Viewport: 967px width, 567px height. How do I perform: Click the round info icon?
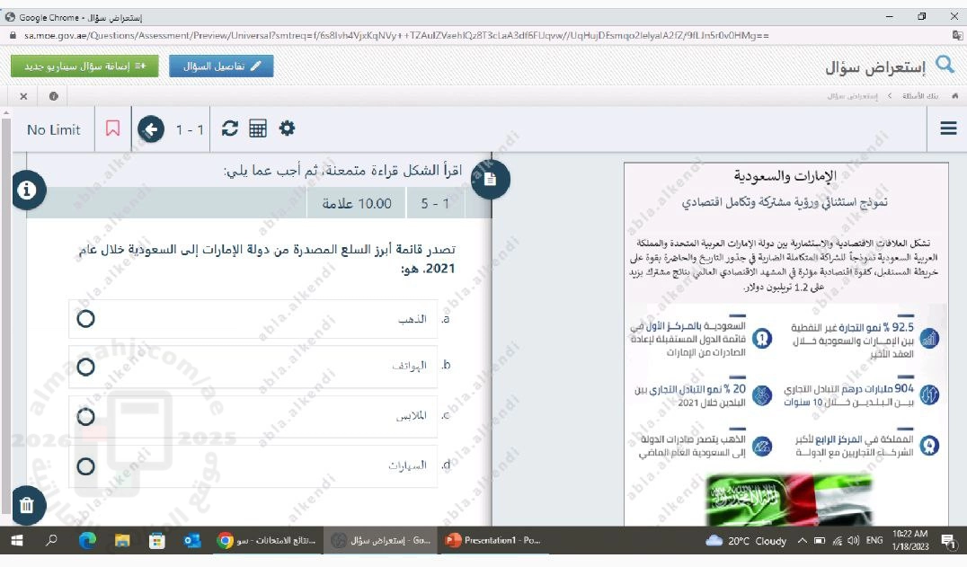28,190
